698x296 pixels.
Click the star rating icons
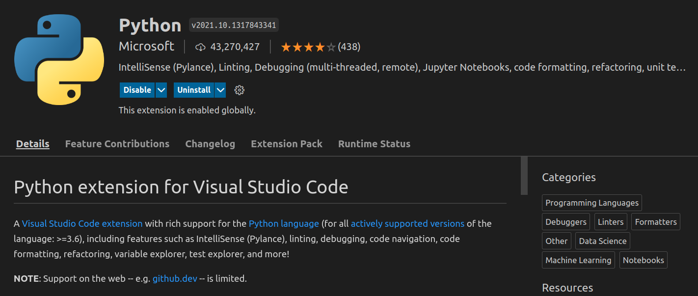coord(308,47)
